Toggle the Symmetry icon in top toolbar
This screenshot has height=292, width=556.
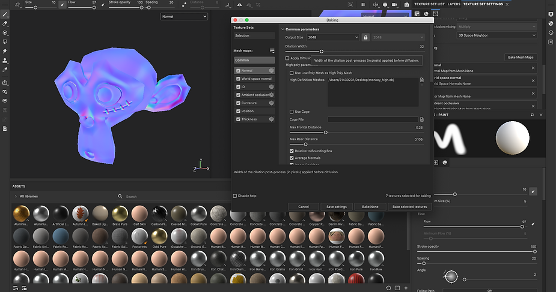(240, 5)
